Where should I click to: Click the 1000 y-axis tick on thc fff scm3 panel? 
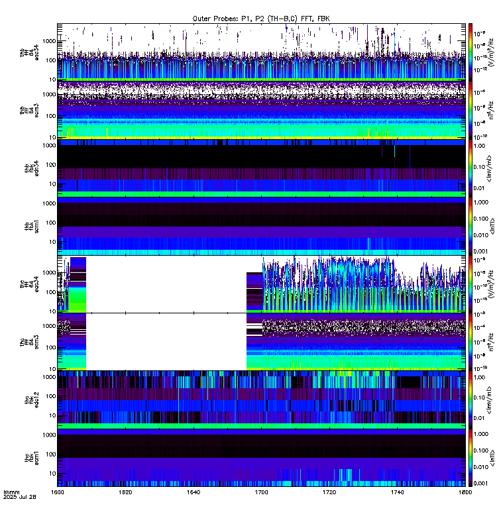click(x=49, y=326)
